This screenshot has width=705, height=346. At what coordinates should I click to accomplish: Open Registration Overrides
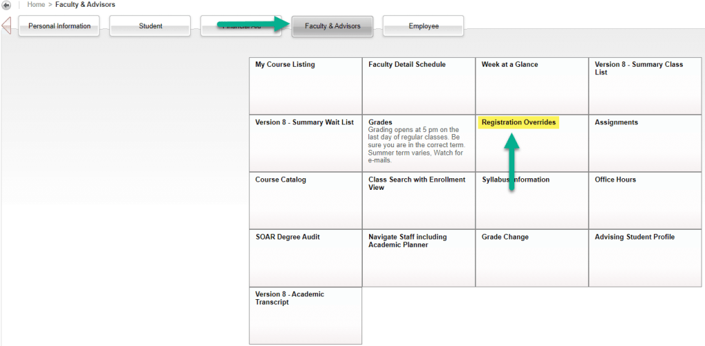(518, 122)
